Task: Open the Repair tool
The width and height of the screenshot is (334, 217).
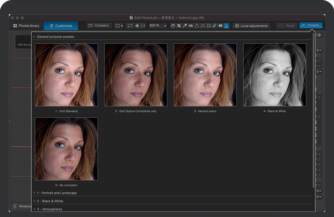Action: click(x=214, y=26)
